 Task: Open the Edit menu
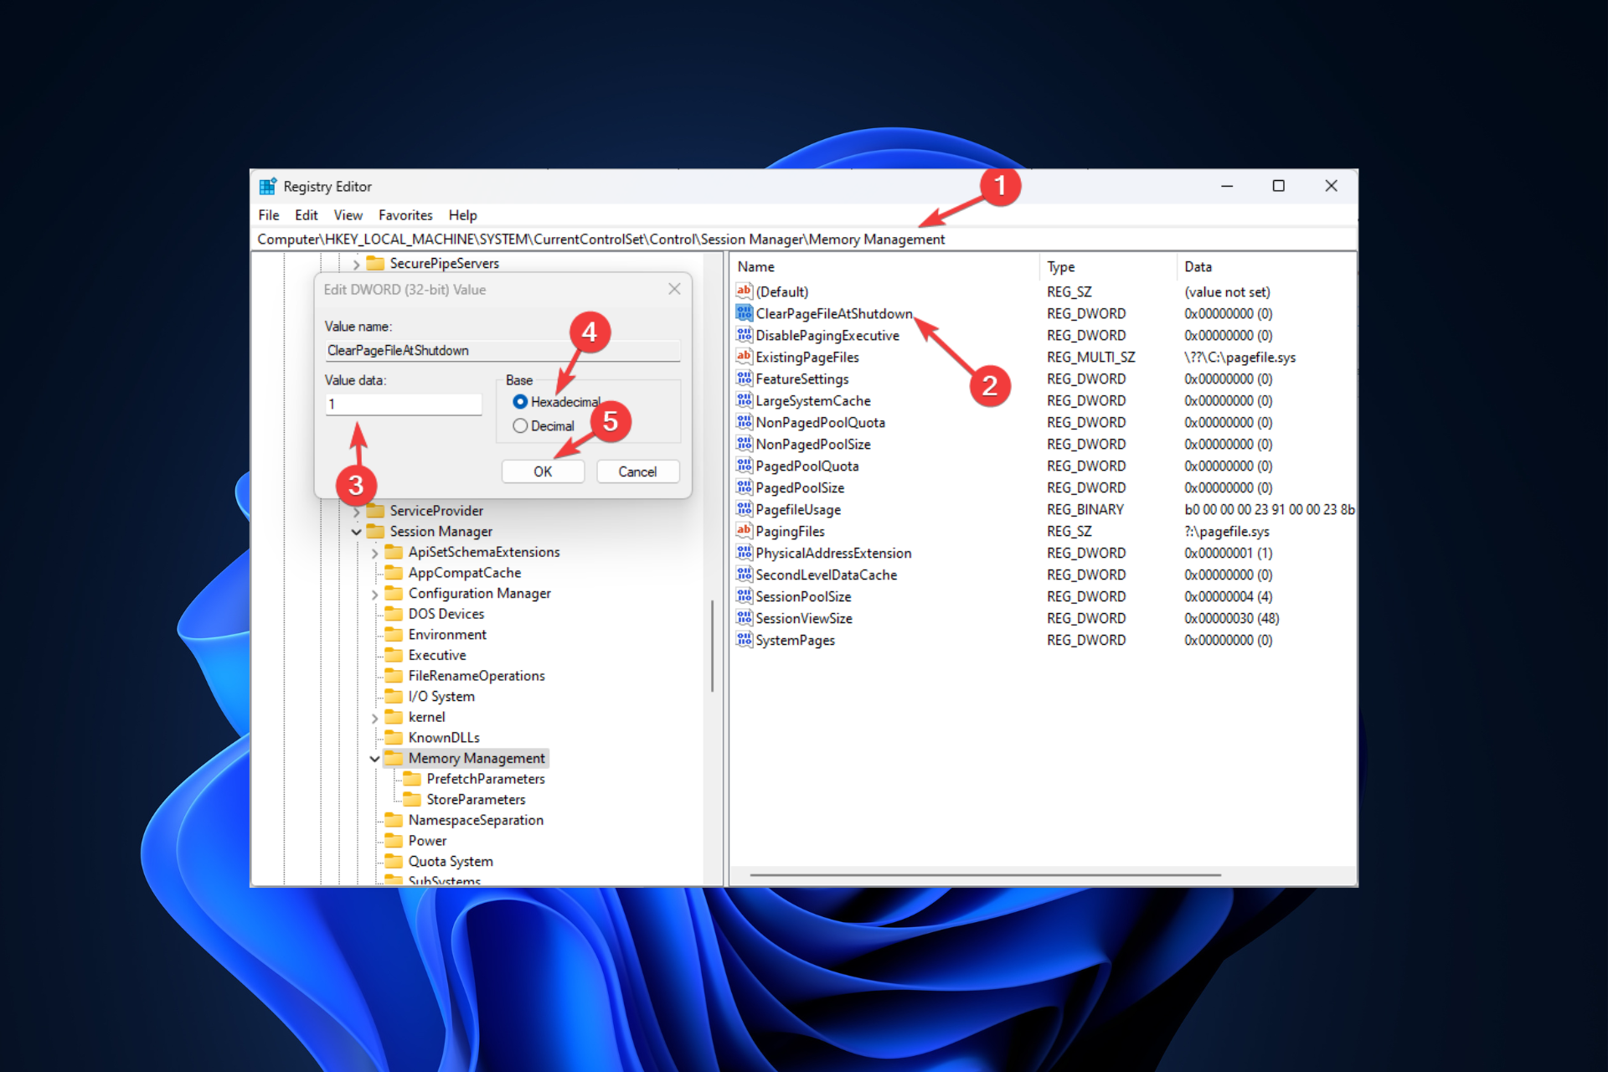pos(306,215)
